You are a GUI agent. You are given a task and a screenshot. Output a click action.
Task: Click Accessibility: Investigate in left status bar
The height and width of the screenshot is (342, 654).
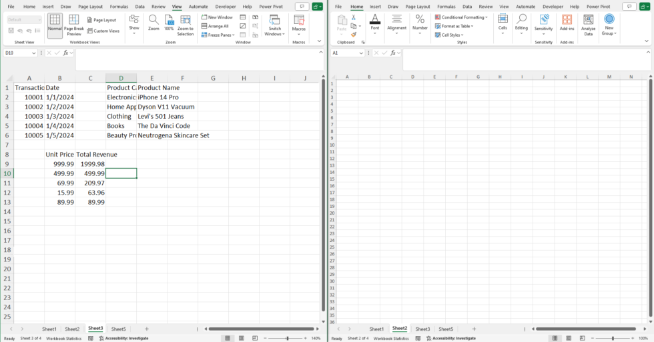(x=124, y=338)
